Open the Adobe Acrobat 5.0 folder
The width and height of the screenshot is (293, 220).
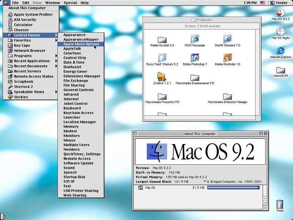click(x=162, y=40)
